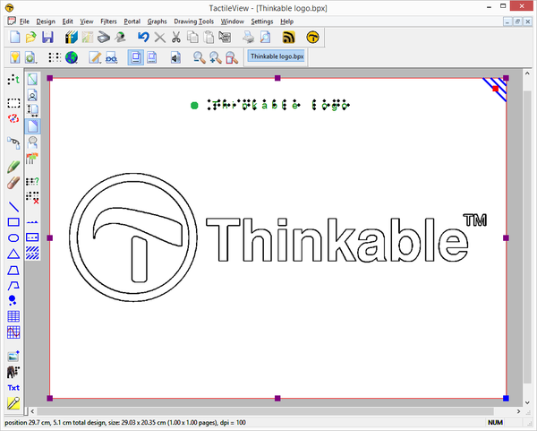
Task: Open the Settings menu
Action: coord(262,22)
